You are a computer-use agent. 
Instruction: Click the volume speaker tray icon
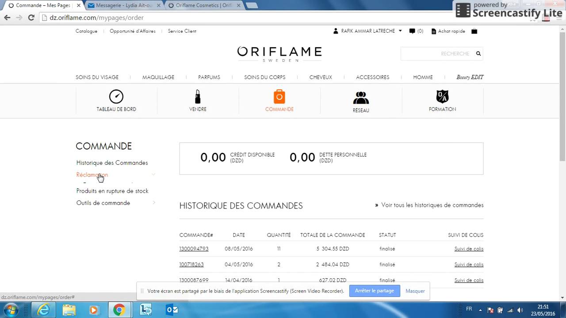coord(520,310)
